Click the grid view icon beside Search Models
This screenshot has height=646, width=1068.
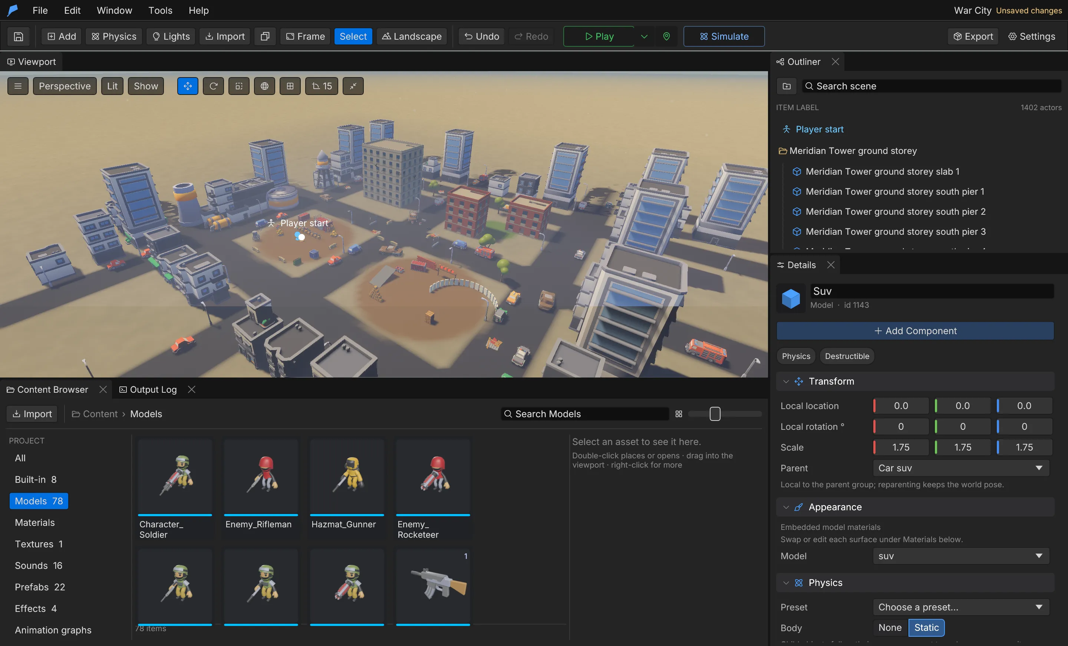679,413
